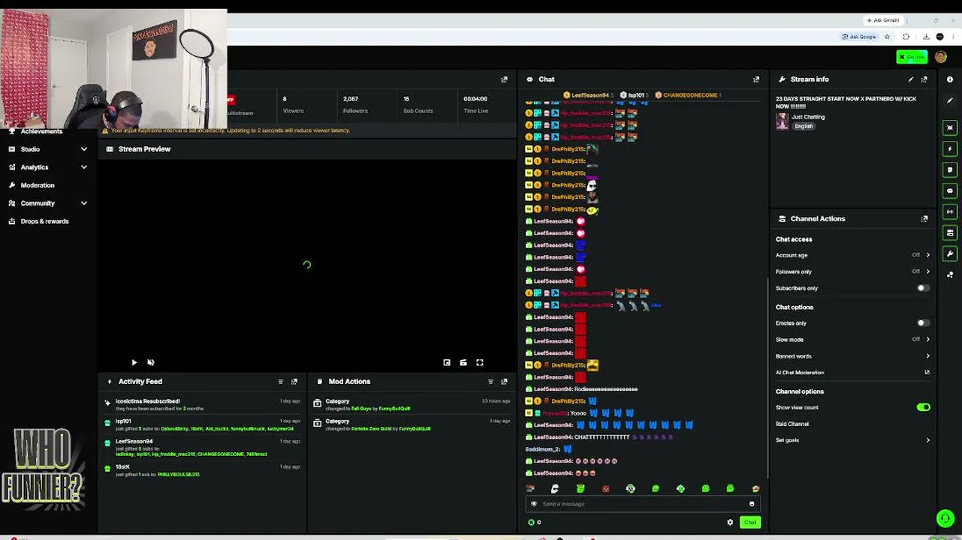Toggle the stream info wrench widget
Screen dimensions: 962x540
coord(950,254)
